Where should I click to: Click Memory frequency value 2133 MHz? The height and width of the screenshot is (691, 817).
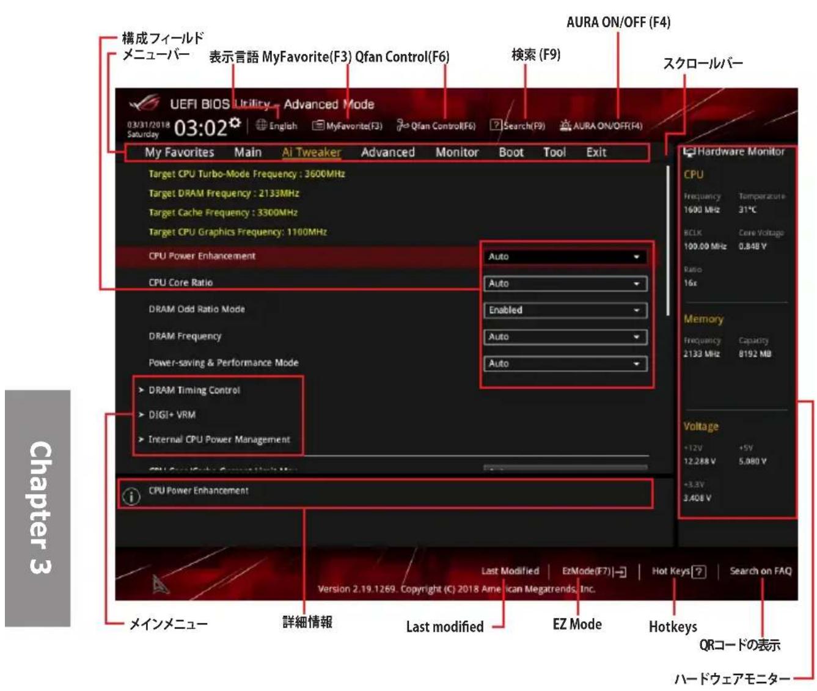(702, 354)
